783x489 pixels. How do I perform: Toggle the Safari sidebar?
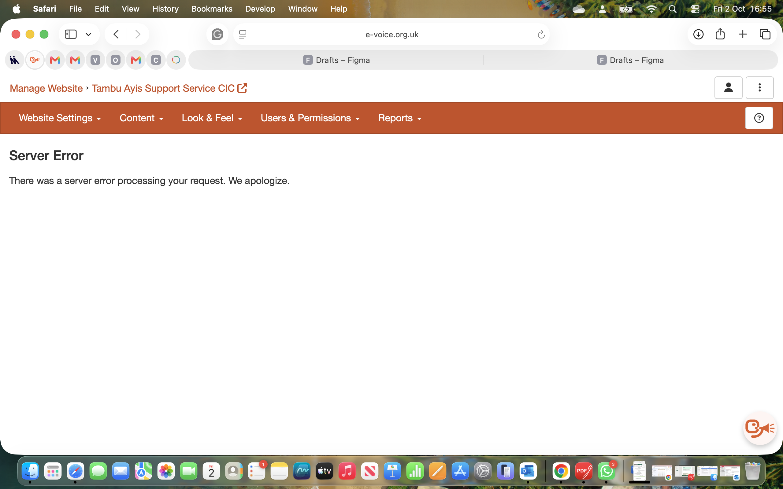[71, 34]
